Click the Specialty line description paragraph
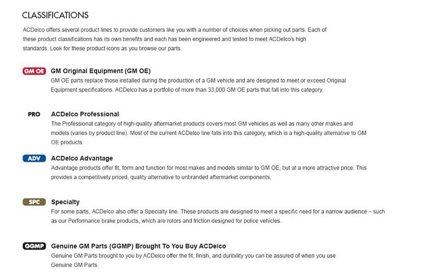Image resolution: width=422 pixels, height=279 pixels. (217, 216)
